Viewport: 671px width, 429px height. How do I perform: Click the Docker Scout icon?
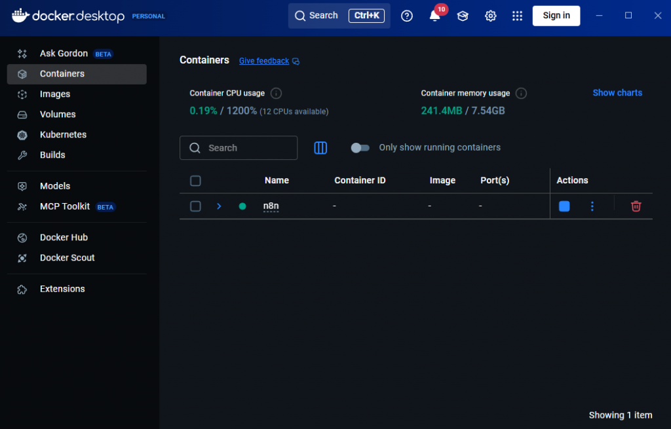coord(22,258)
